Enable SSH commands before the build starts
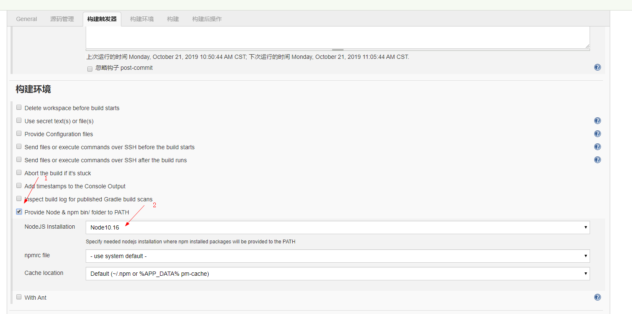 tap(19, 147)
